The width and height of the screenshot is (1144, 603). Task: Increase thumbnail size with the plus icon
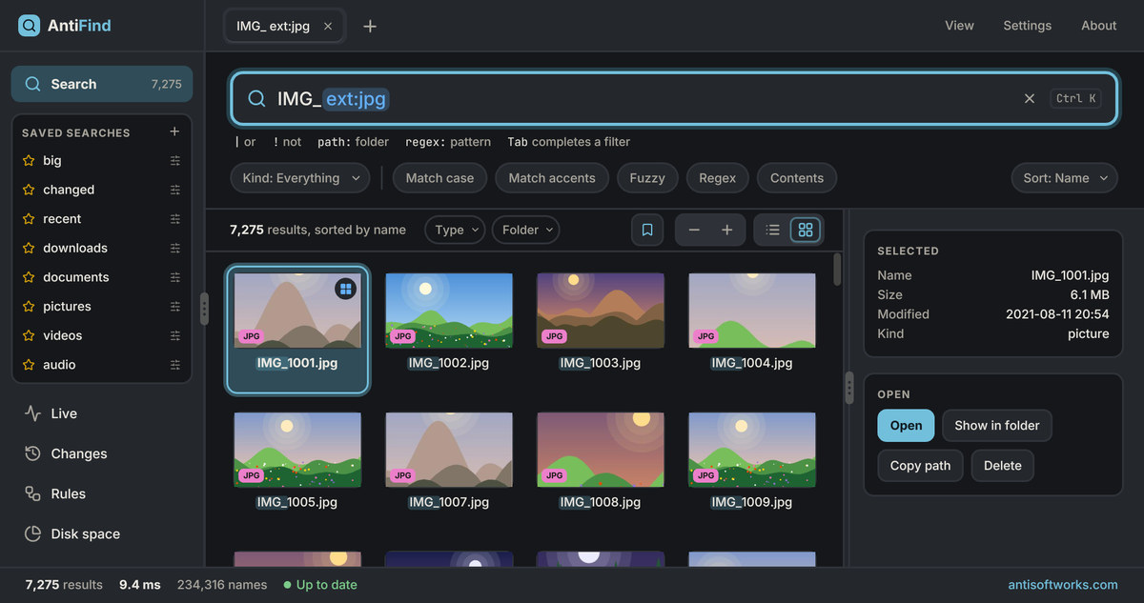point(726,230)
